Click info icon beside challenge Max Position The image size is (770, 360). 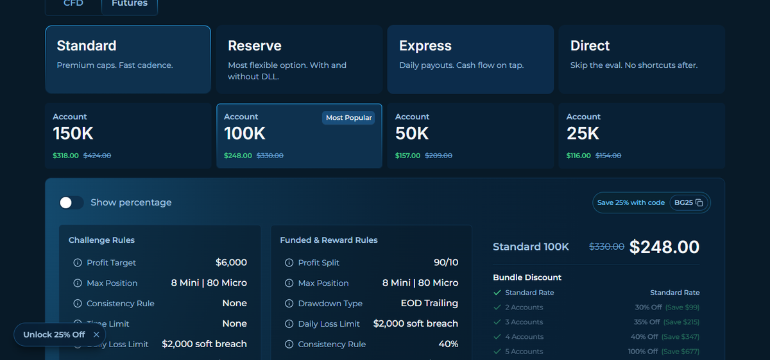tap(78, 283)
